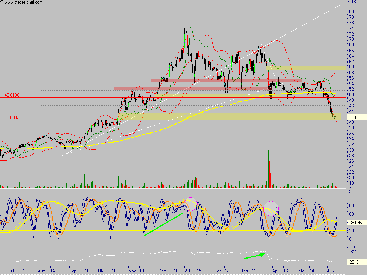
Task: Click the SSTOC indicator label
Action: pyautogui.click(x=354, y=191)
